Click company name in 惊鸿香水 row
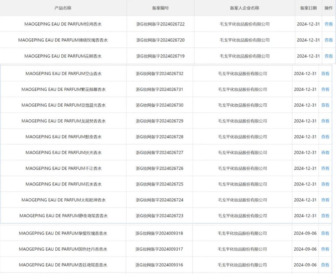 (x=245, y=24)
